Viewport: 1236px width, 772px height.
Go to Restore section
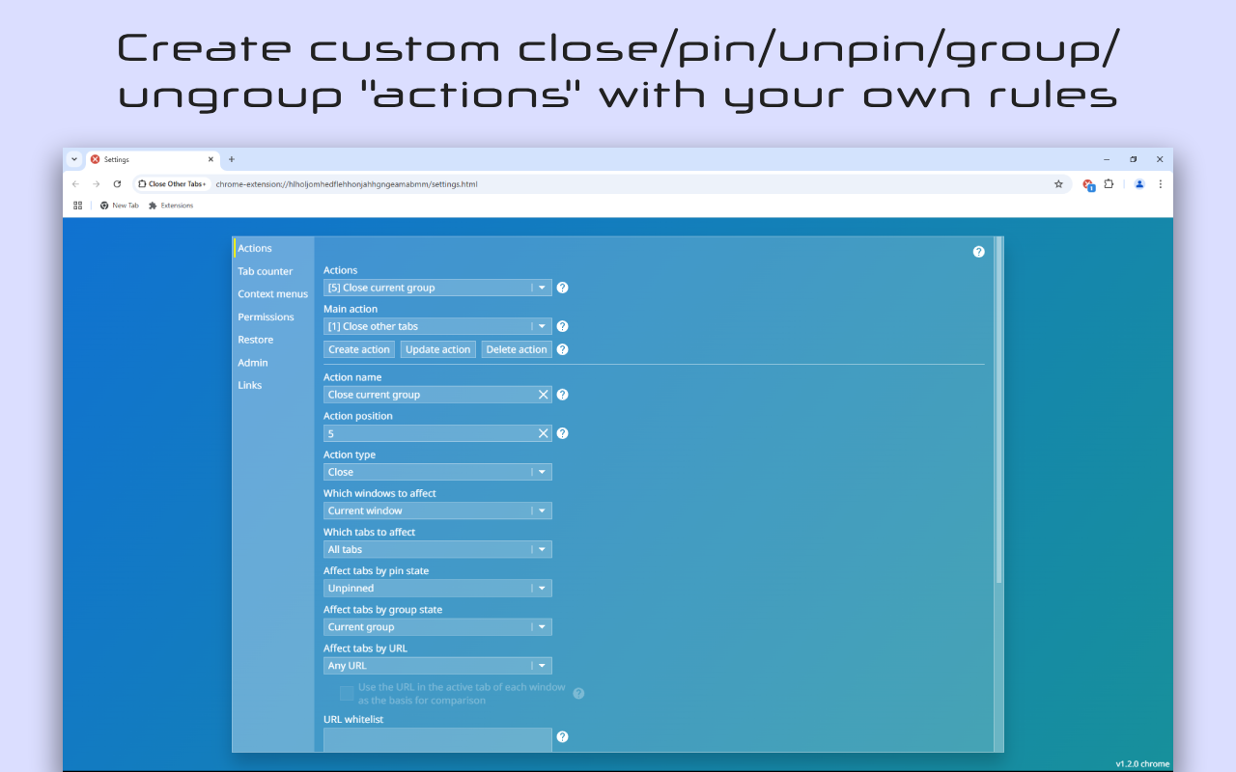pos(256,340)
